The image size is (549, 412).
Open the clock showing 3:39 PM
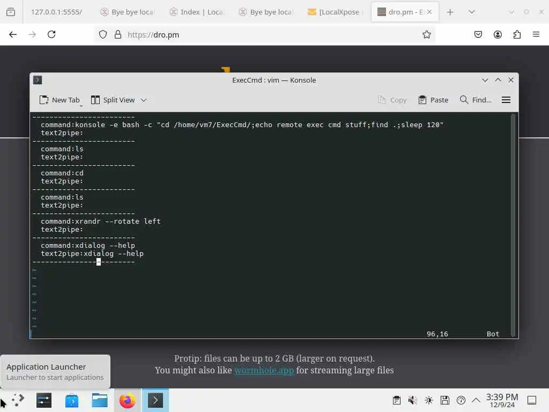tap(502, 400)
